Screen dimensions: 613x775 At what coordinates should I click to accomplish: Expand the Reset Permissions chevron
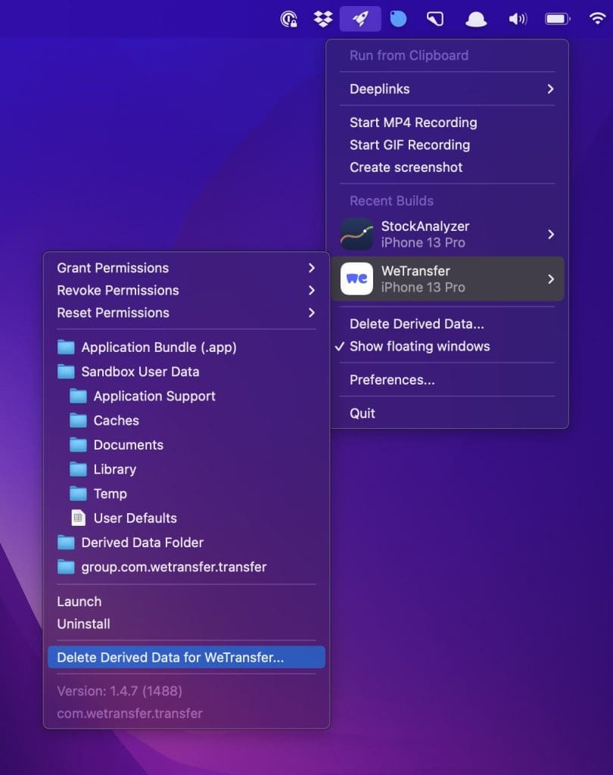[312, 313]
